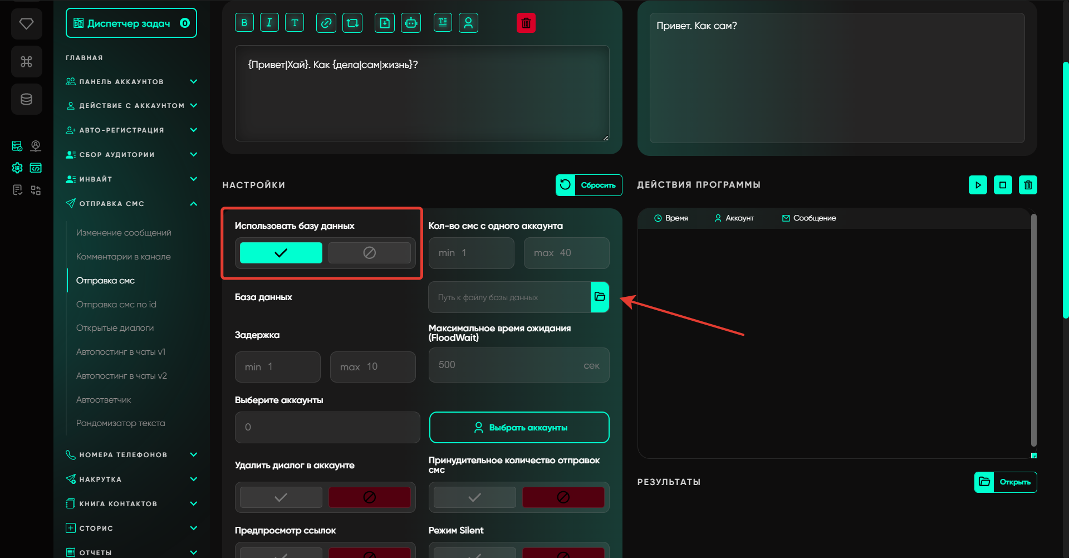Browse for the database file with folder icon
1069x558 pixels.
(x=600, y=297)
